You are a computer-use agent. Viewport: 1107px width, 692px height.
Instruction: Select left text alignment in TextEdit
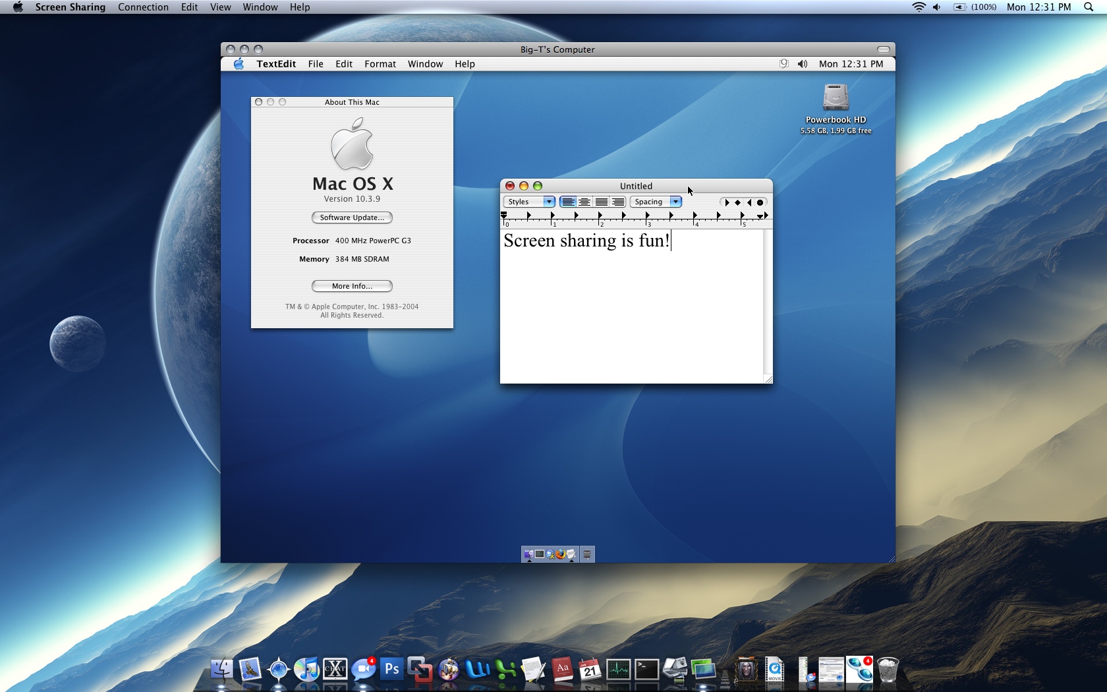pyautogui.click(x=567, y=202)
